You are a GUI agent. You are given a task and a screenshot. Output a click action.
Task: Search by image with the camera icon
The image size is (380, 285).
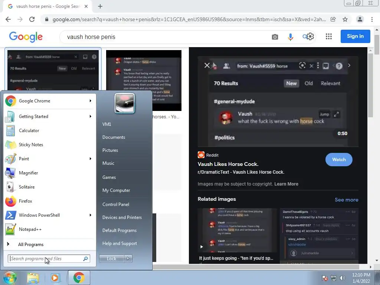coord(275,37)
